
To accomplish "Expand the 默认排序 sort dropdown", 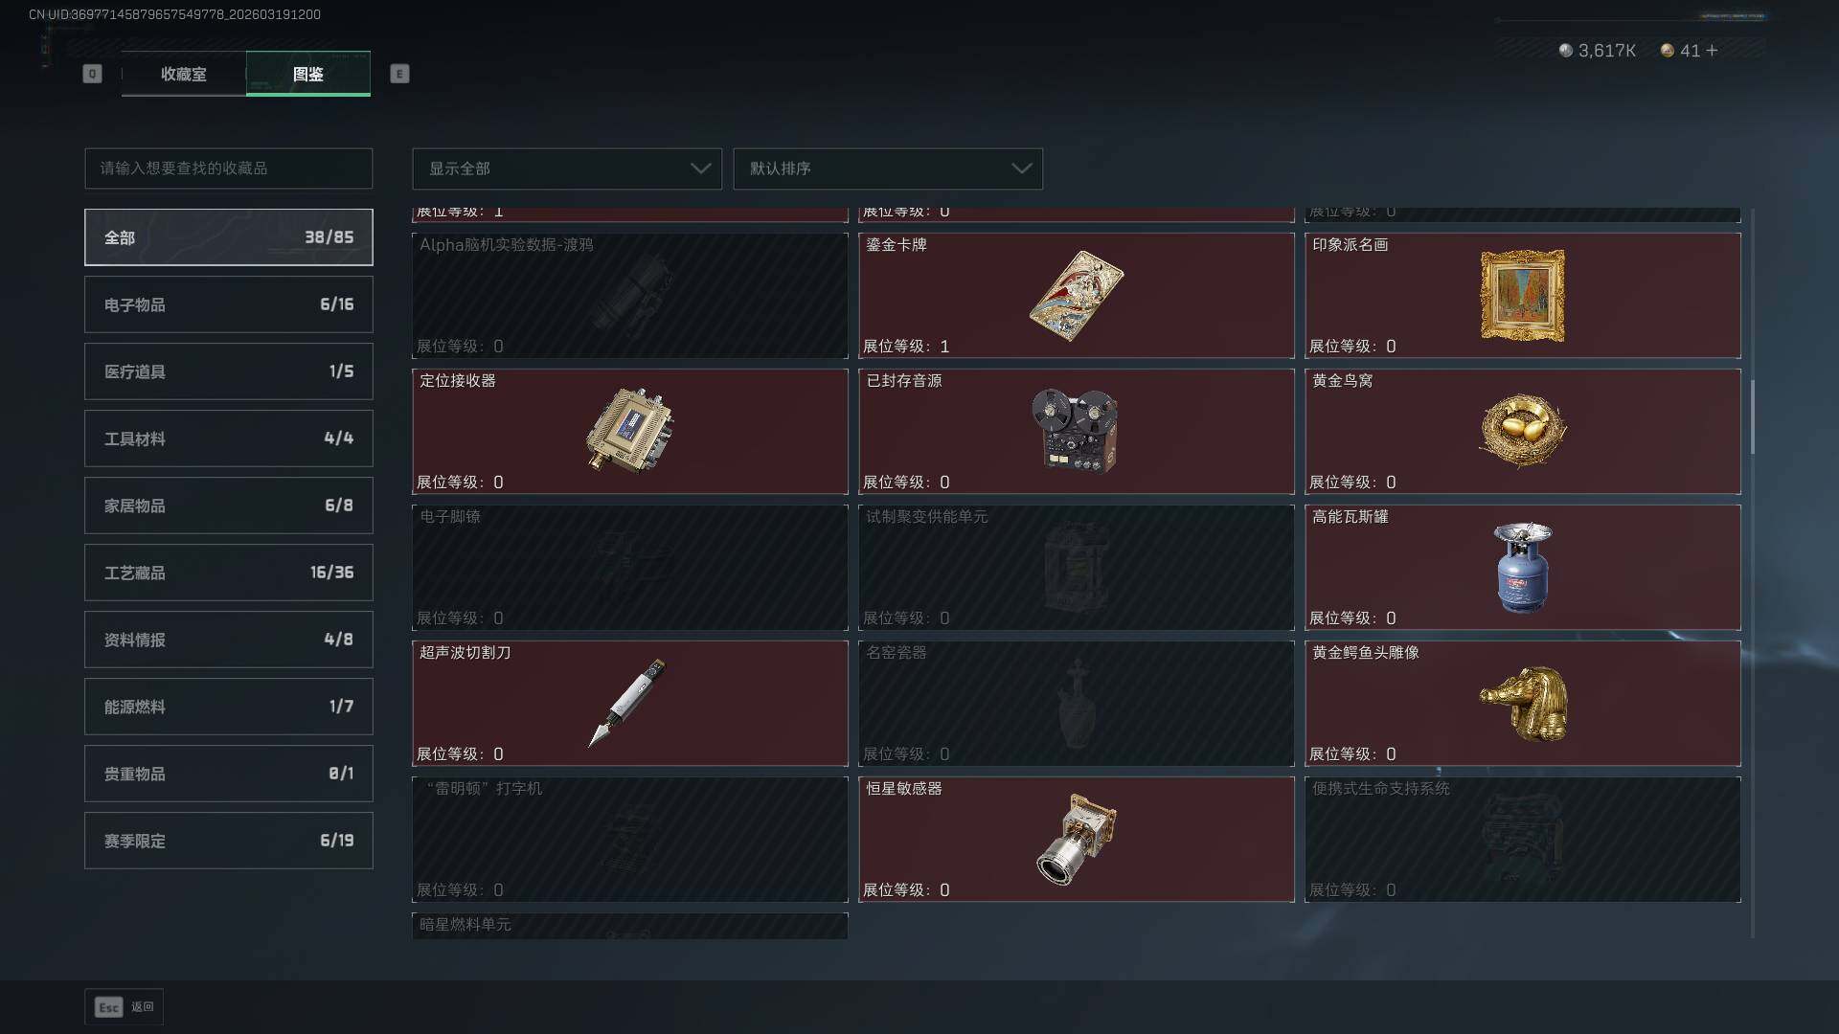I will click(x=888, y=169).
